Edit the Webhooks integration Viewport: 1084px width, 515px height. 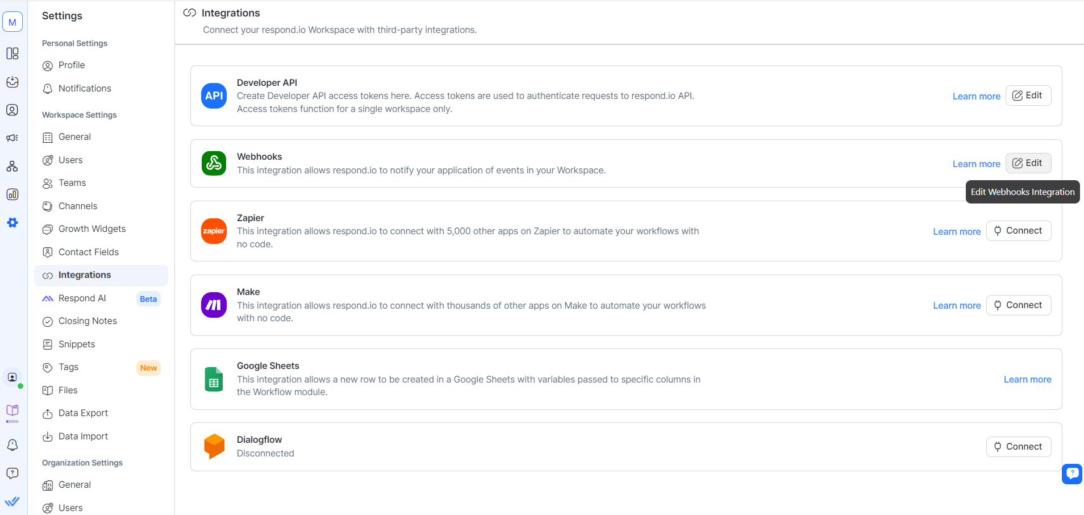pyautogui.click(x=1028, y=163)
